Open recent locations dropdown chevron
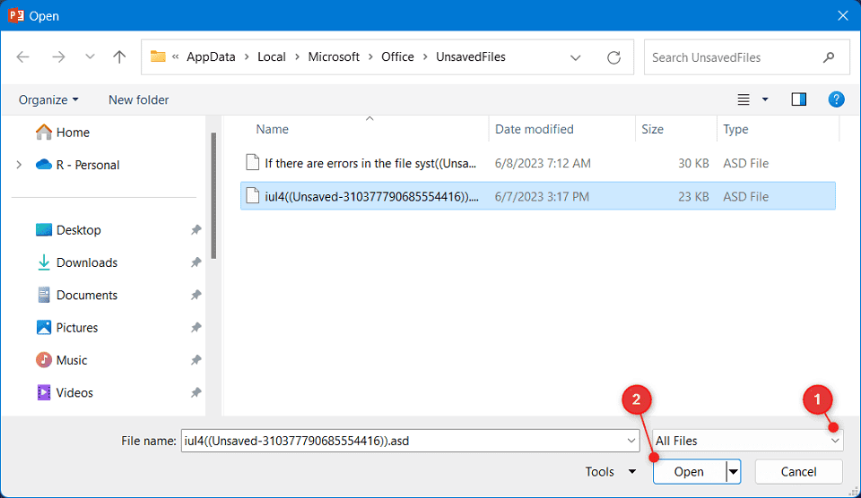The image size is (861, 498). click(x=90, y=57)
